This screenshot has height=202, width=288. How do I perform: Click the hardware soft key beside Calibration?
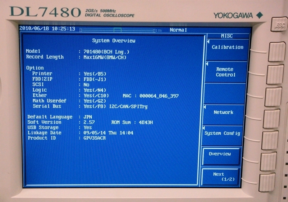coord(277,52)
